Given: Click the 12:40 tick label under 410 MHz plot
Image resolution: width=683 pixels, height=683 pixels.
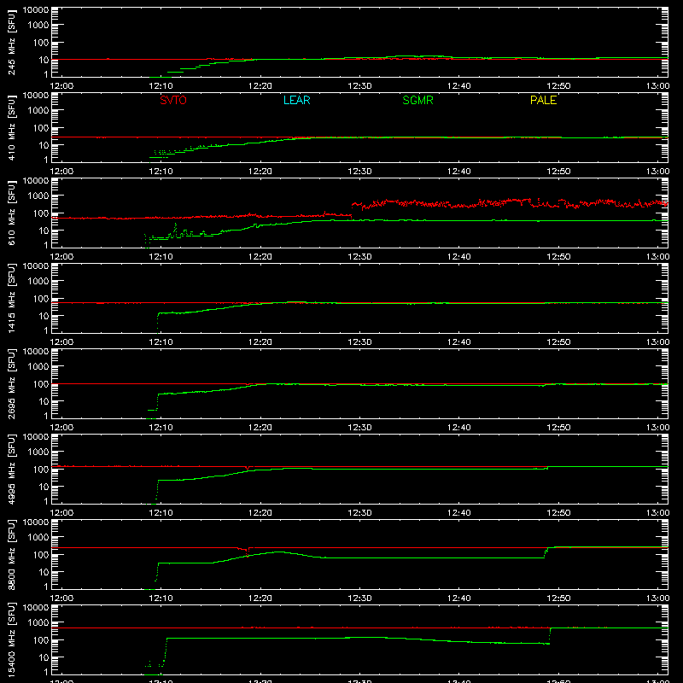Looking at the screenshot, I should tap(459, 172).
